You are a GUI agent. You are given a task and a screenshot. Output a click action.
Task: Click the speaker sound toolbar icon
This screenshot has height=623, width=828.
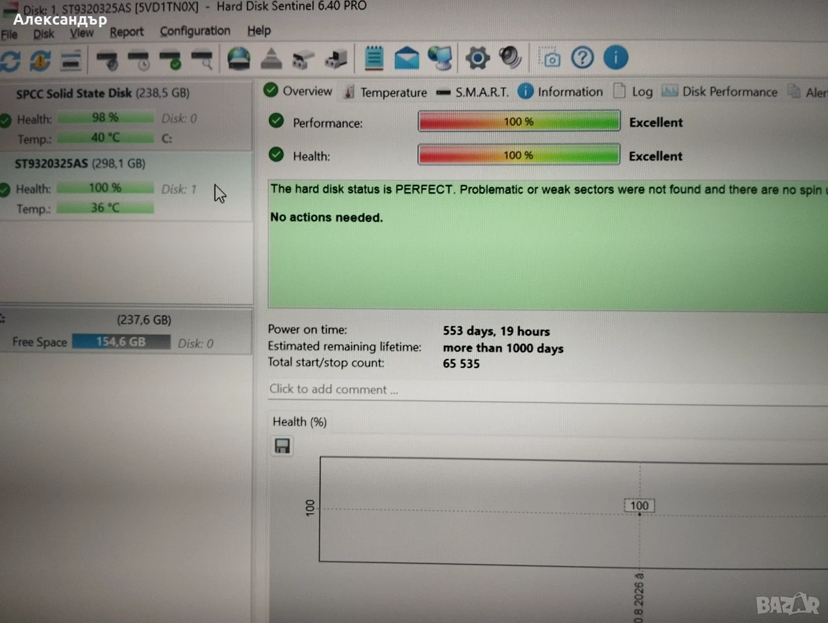pyautogui.click(x=510, y=57)
